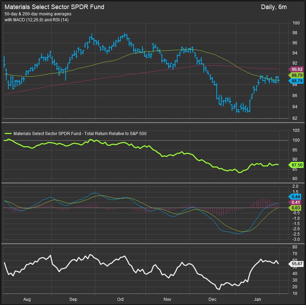306x305 pixels.
Task: Click the 2.0 MACD axis label
Action: [296, 186]
